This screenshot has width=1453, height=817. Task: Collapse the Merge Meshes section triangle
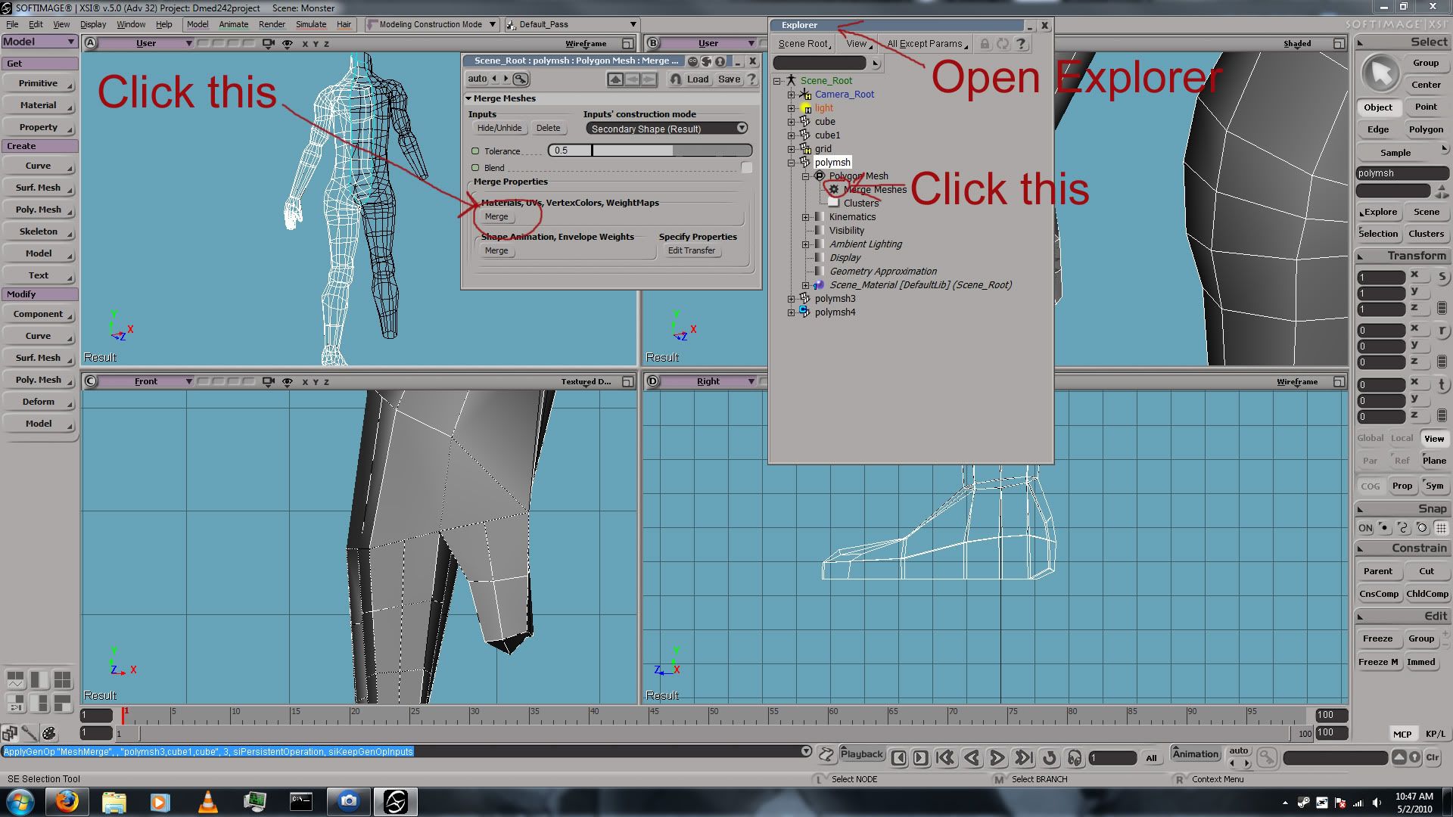coord(468,98)
